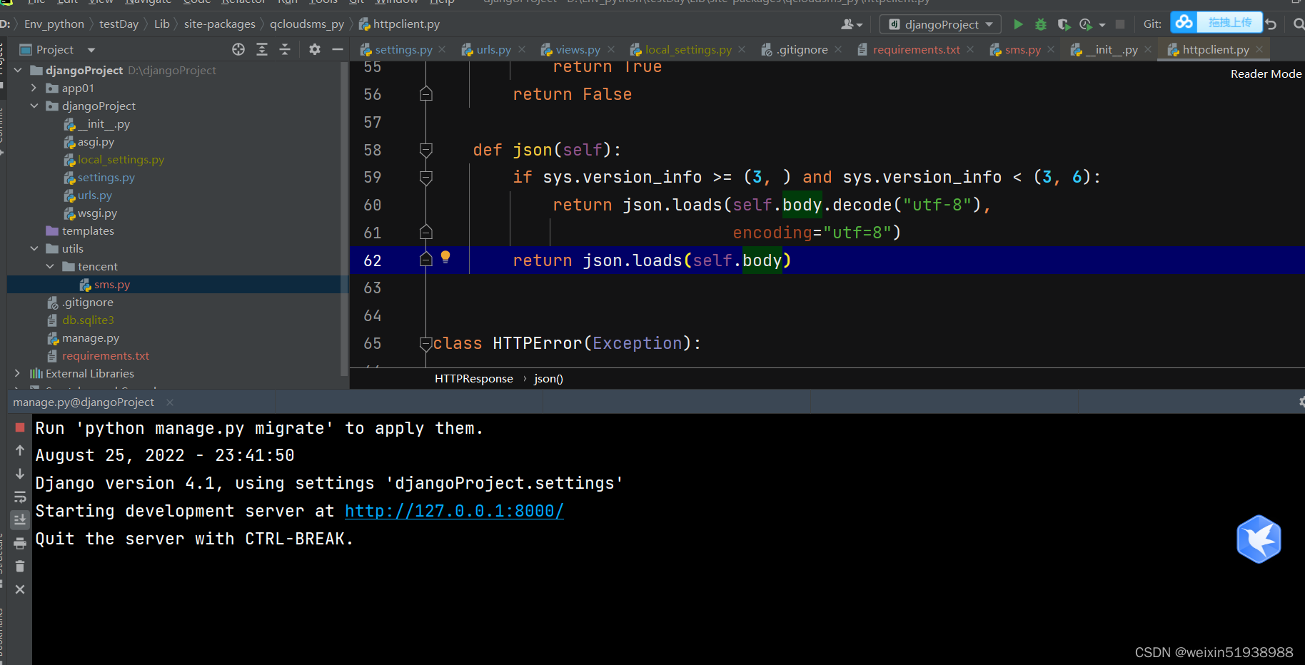Open http://127.0.0.1:8000/ link in console
This screenshot has width=1305, height=665.
tap(454, 511)
